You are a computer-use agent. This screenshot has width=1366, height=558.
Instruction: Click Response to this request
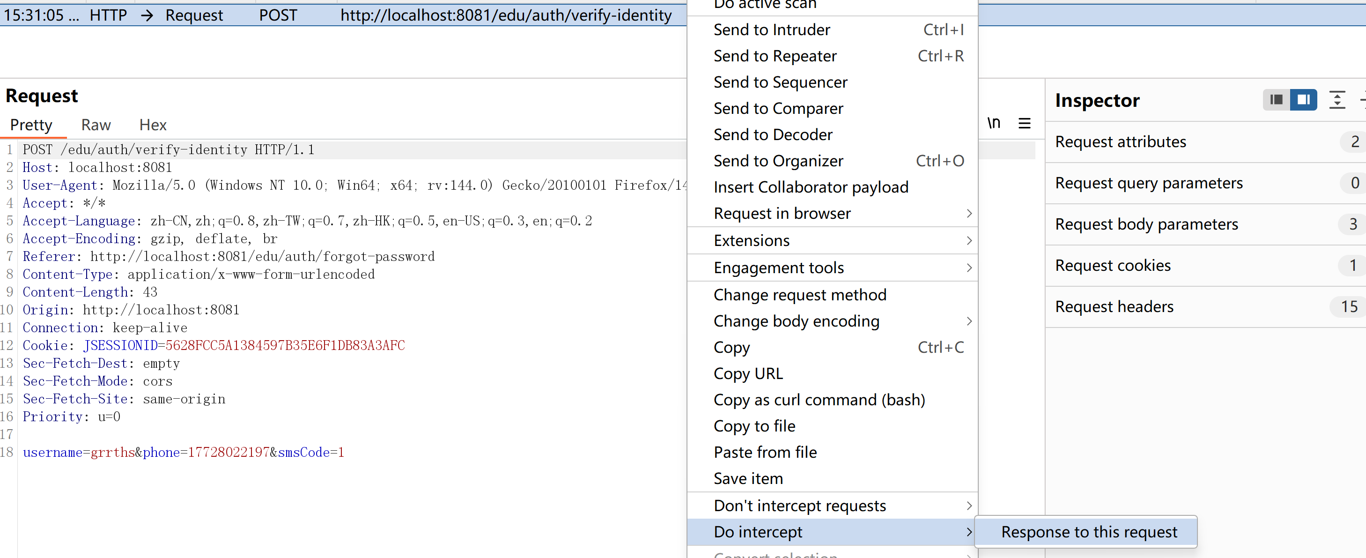(x=1088, y=531)
